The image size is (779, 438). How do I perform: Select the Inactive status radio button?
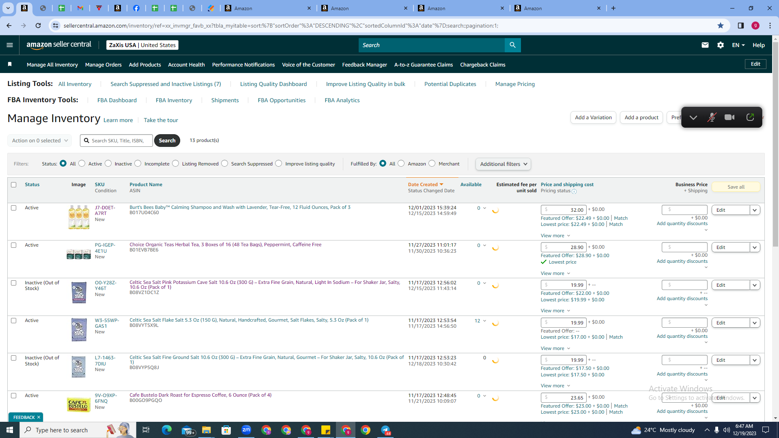[x=108, y=163]
